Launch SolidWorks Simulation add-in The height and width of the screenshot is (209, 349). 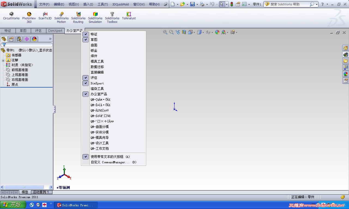coord(95,18)
